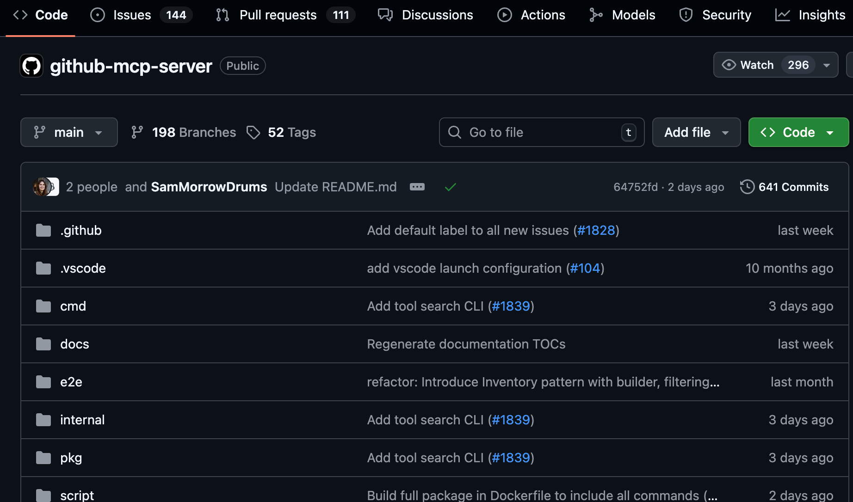The width and height of the screenshot is (853, 502).
Task: Expand the Watch dropdown arrow
Action: tap(827, 65)
